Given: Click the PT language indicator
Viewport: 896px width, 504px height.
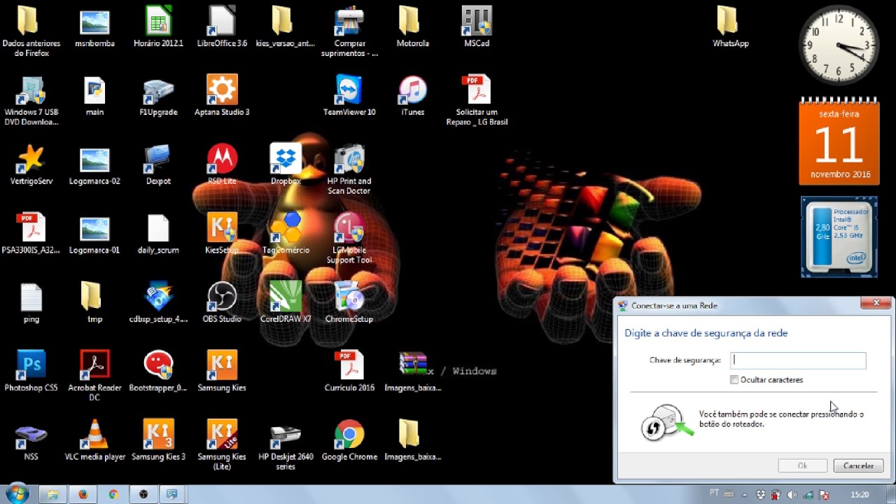Looking at the screenshot, I should click(715, 493).
